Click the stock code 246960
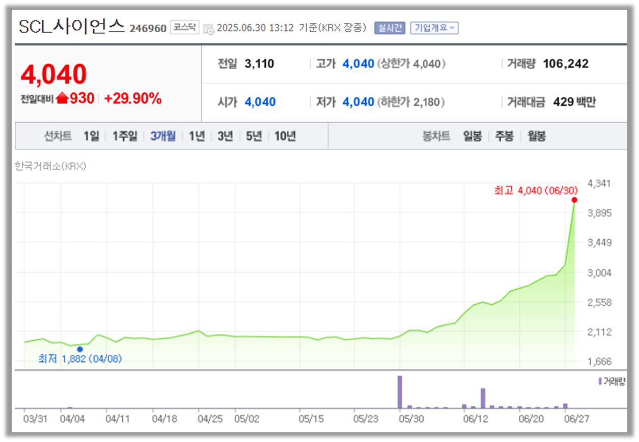 point(148,29)
